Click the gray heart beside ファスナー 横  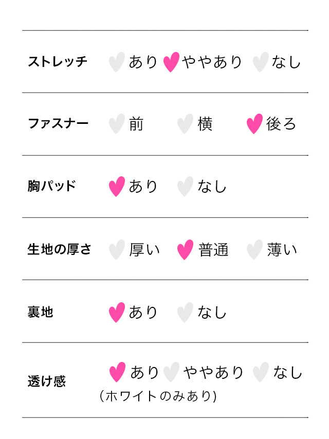(185, 124)
